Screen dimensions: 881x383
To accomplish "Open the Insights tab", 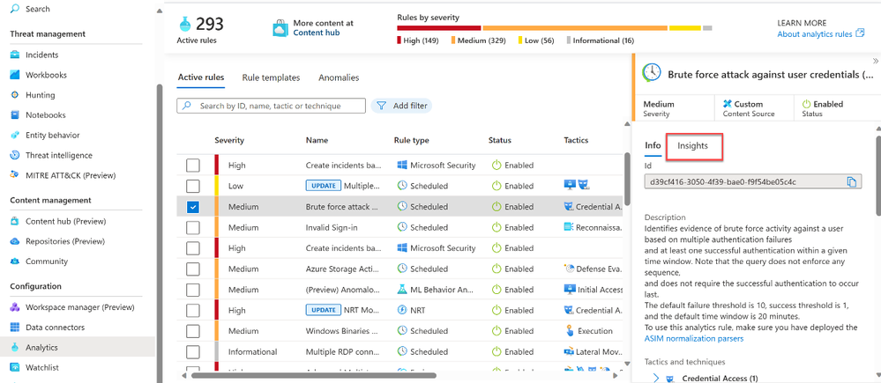I will pos(693,146).
